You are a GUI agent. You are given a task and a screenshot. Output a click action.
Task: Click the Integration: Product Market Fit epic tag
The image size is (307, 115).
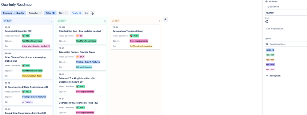click(x=36, y=46)
